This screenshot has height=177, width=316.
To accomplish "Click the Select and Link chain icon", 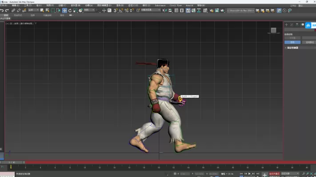I will pos(13,10).
